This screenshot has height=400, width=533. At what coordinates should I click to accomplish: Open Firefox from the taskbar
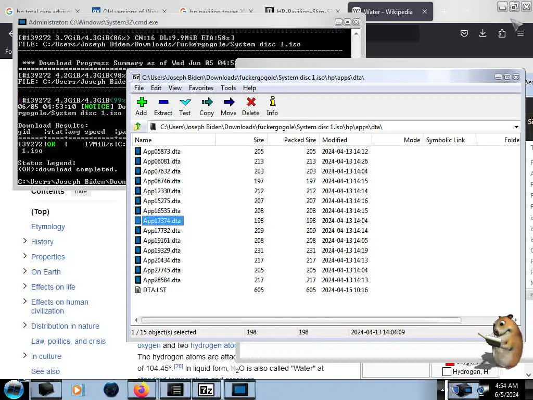click(x=141, y=390)
